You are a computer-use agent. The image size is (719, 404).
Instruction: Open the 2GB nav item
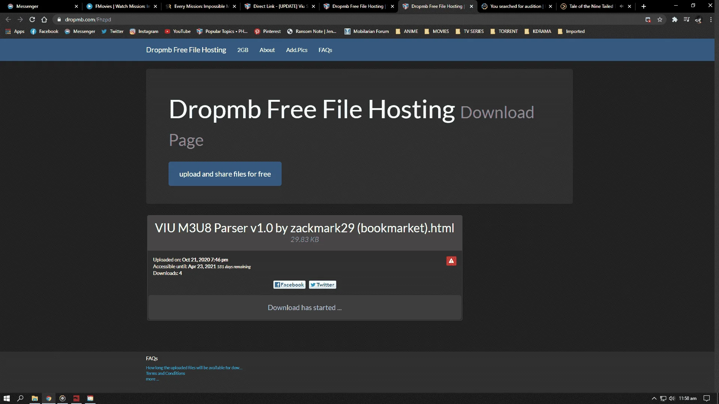243,50
